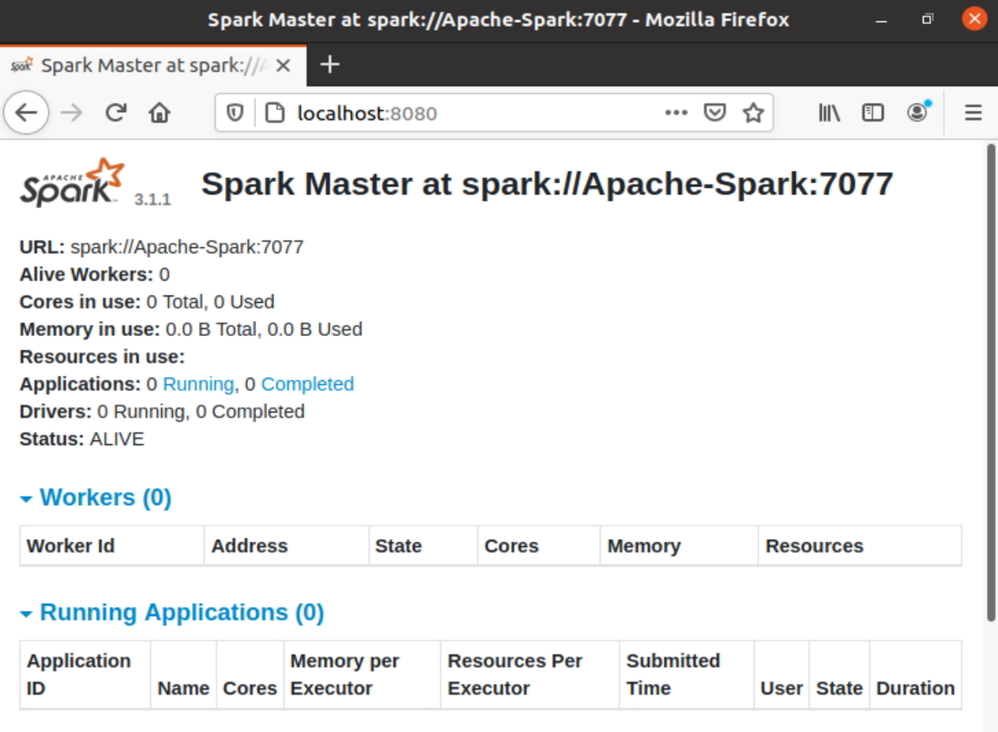The height and width of the screenshot is (732, 998).
Task: Click the back navigation arrow
Action: click(x=26, y=112)
